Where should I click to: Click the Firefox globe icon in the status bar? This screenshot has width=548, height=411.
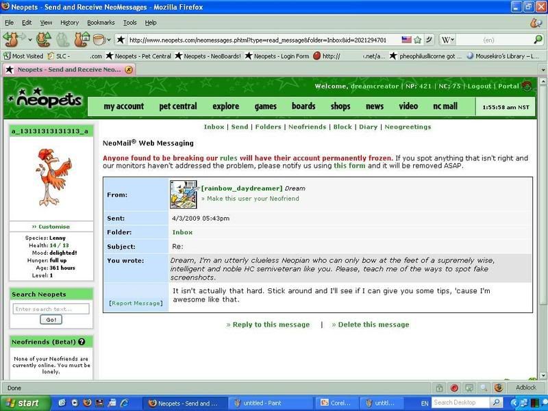pyautogui.click(x=499, y=388)
